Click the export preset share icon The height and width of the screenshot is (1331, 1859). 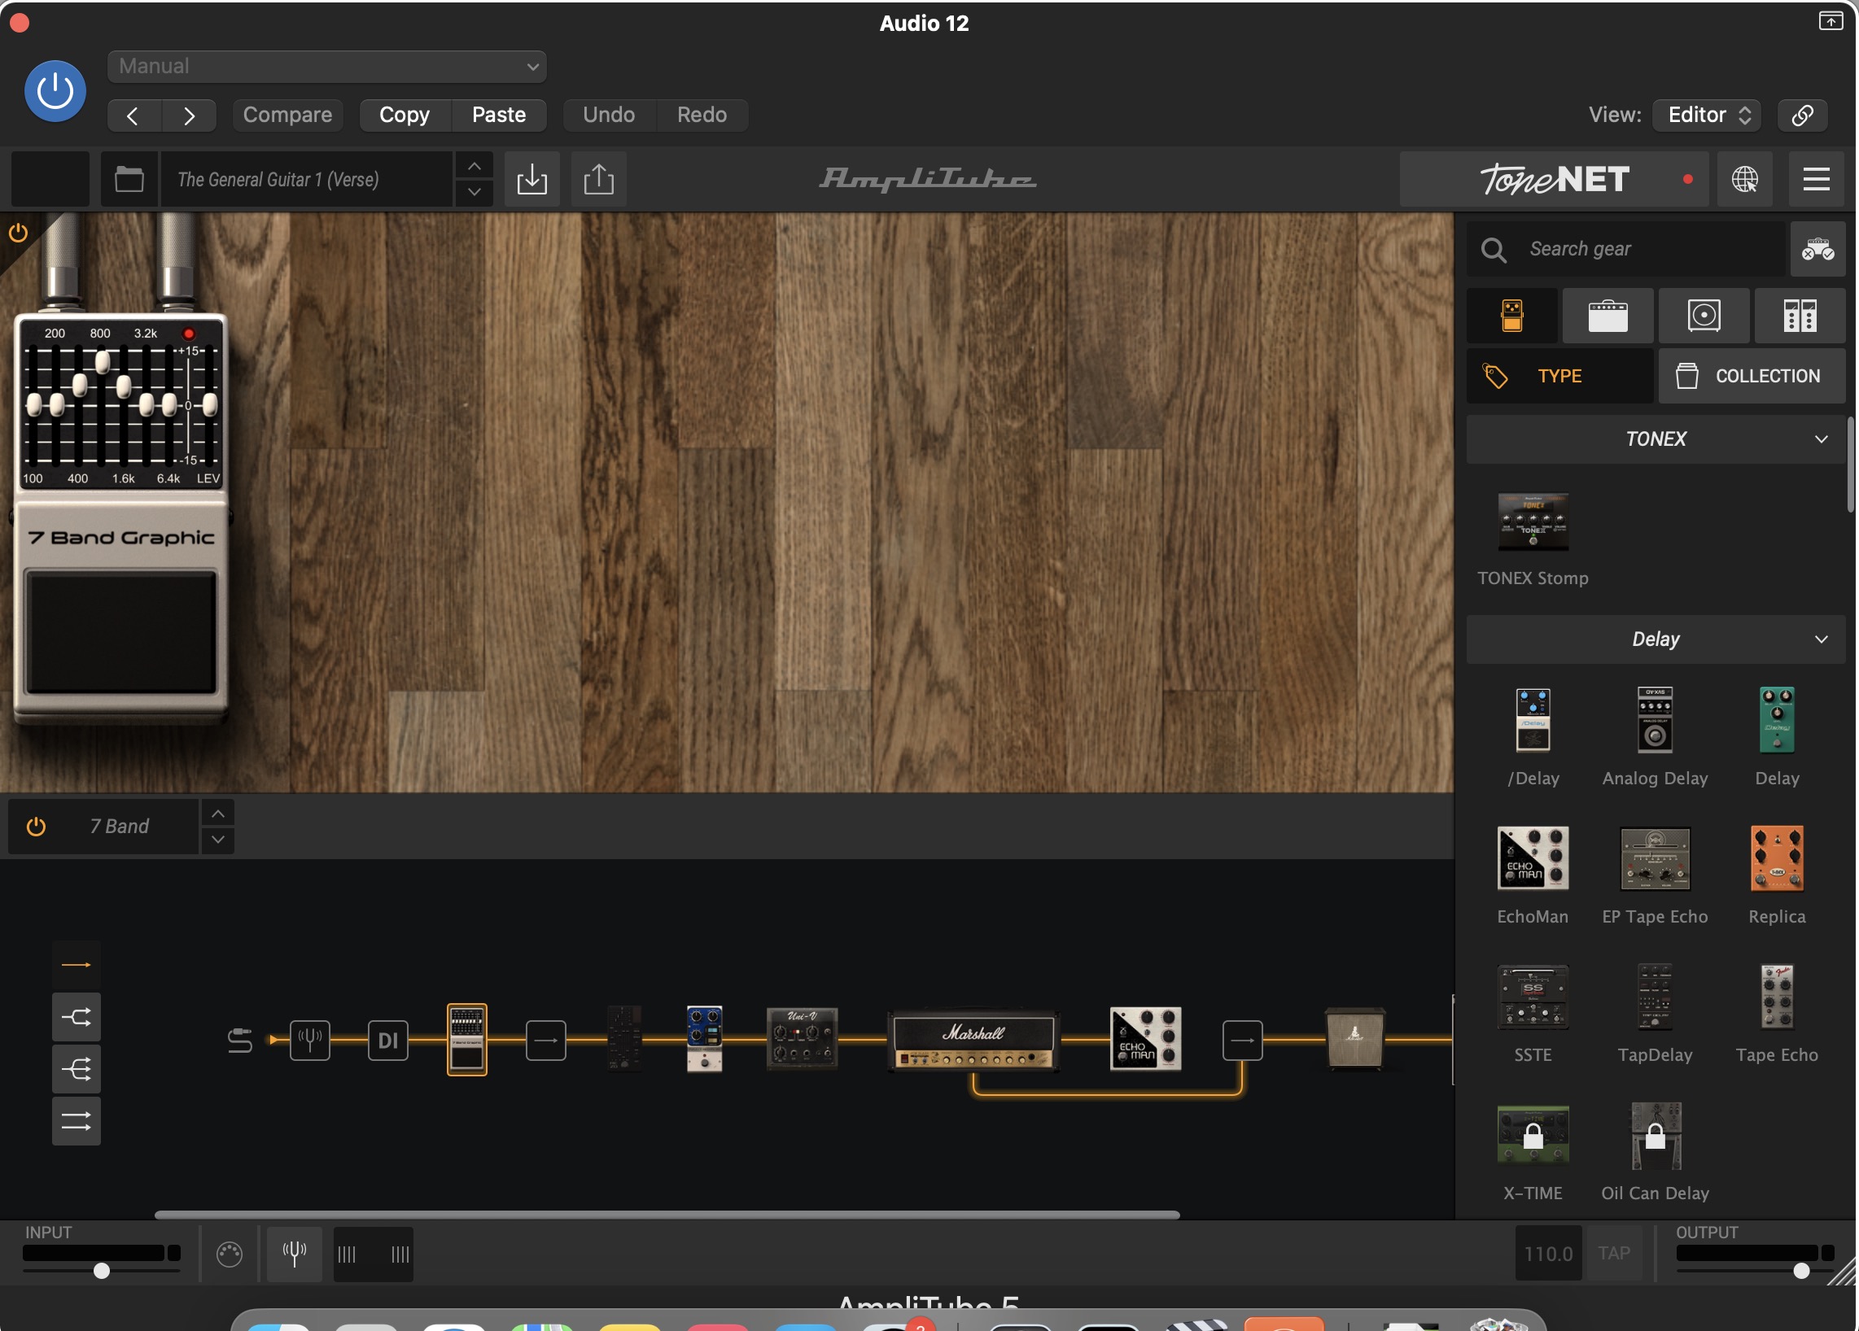pos(599,179)
